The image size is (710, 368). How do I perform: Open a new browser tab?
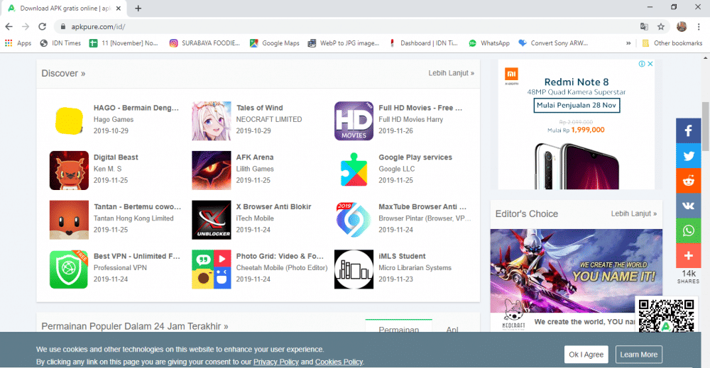(x=138, y=9)
